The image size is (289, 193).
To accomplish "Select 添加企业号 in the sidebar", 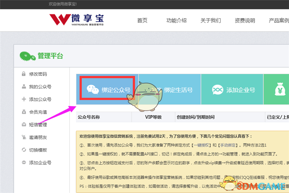I will (40, 163).
